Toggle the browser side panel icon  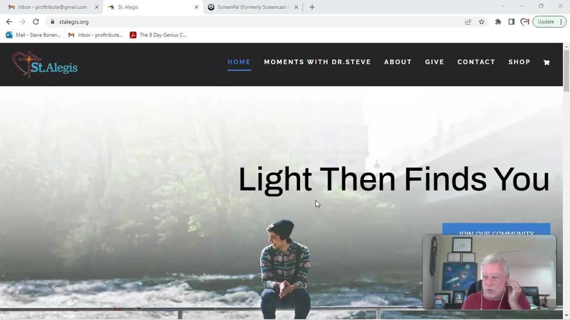coord(511,22)
